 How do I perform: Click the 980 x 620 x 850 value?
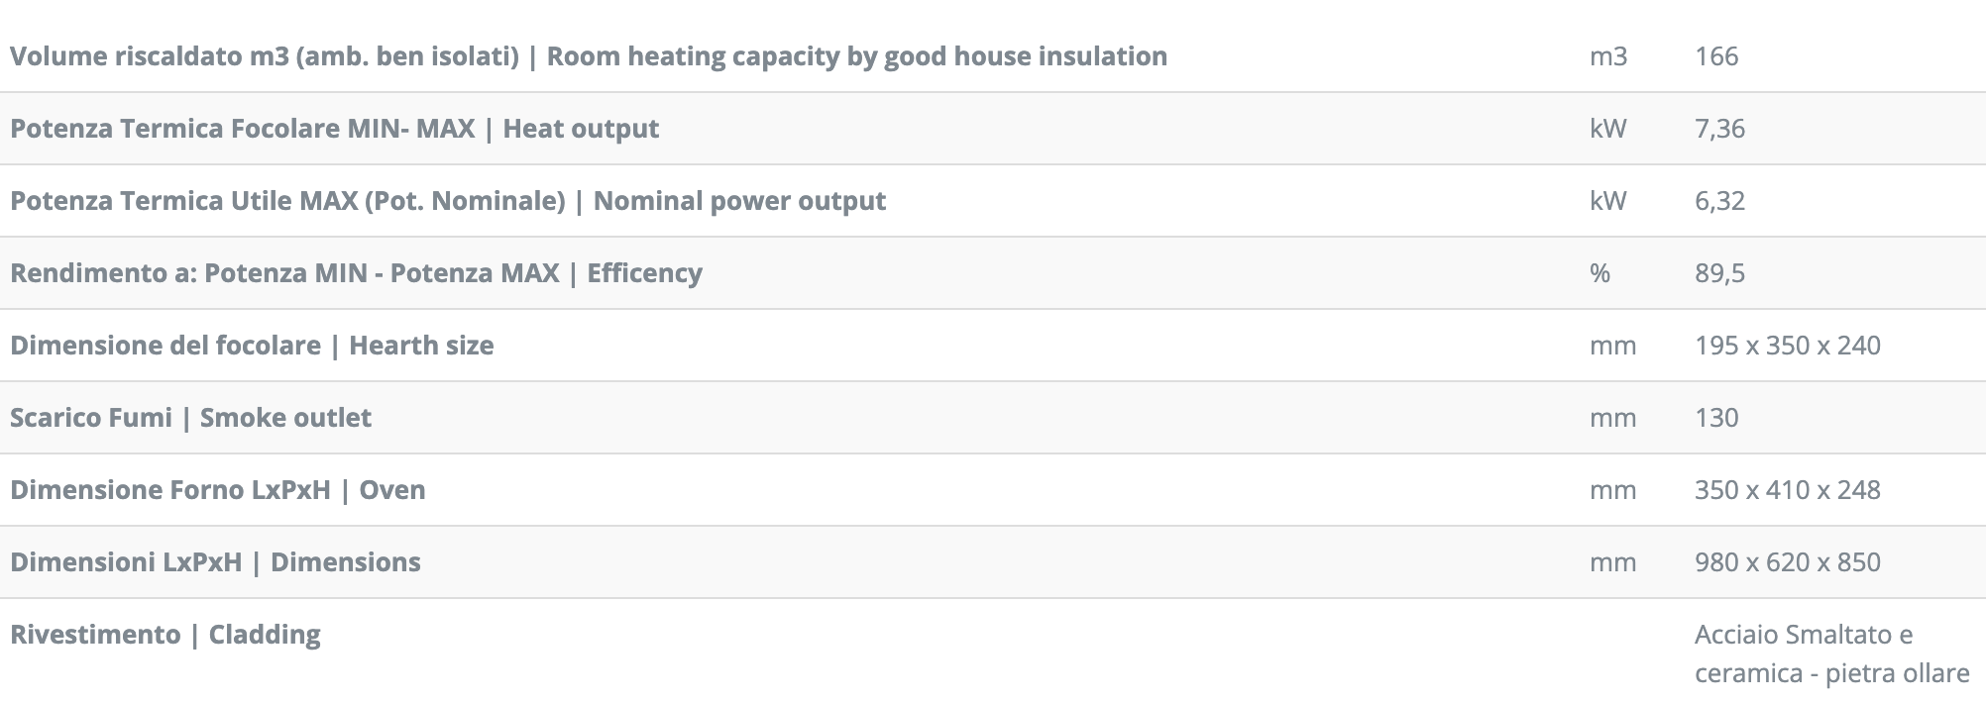[1788, 562]
